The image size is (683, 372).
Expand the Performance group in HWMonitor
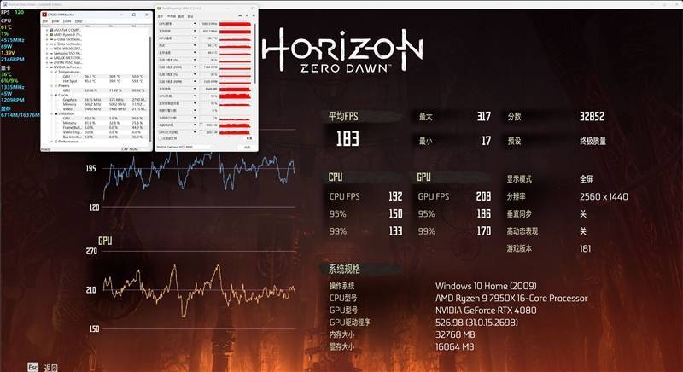[x=52, y=142]
